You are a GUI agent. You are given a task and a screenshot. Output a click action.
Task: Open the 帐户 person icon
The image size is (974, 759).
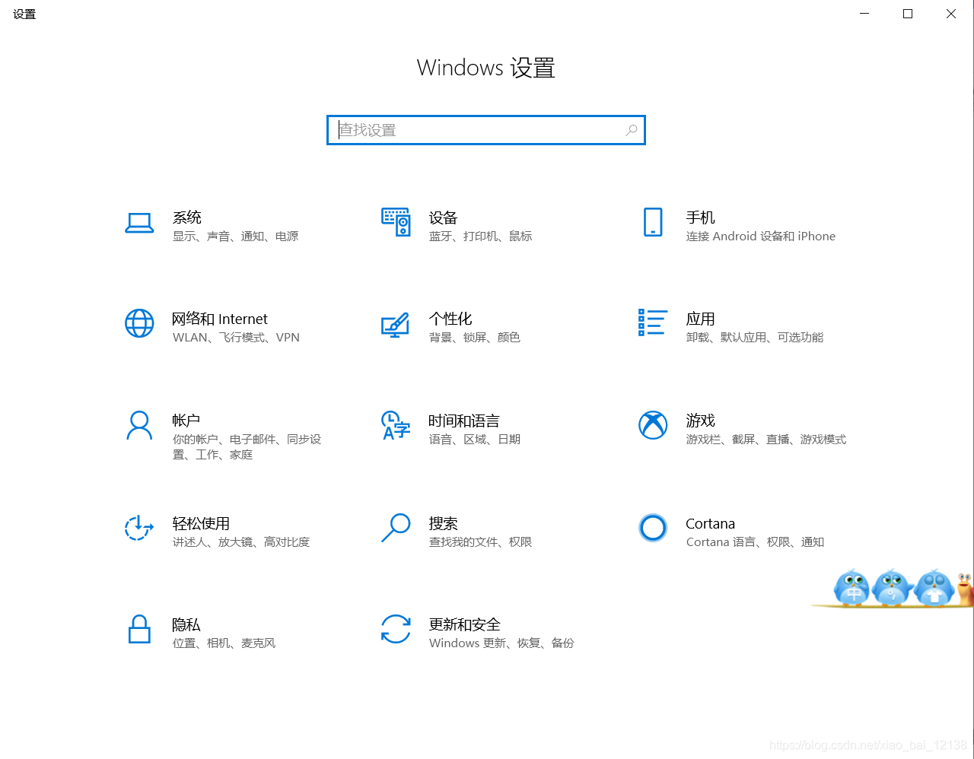click(x=139, y=425)
